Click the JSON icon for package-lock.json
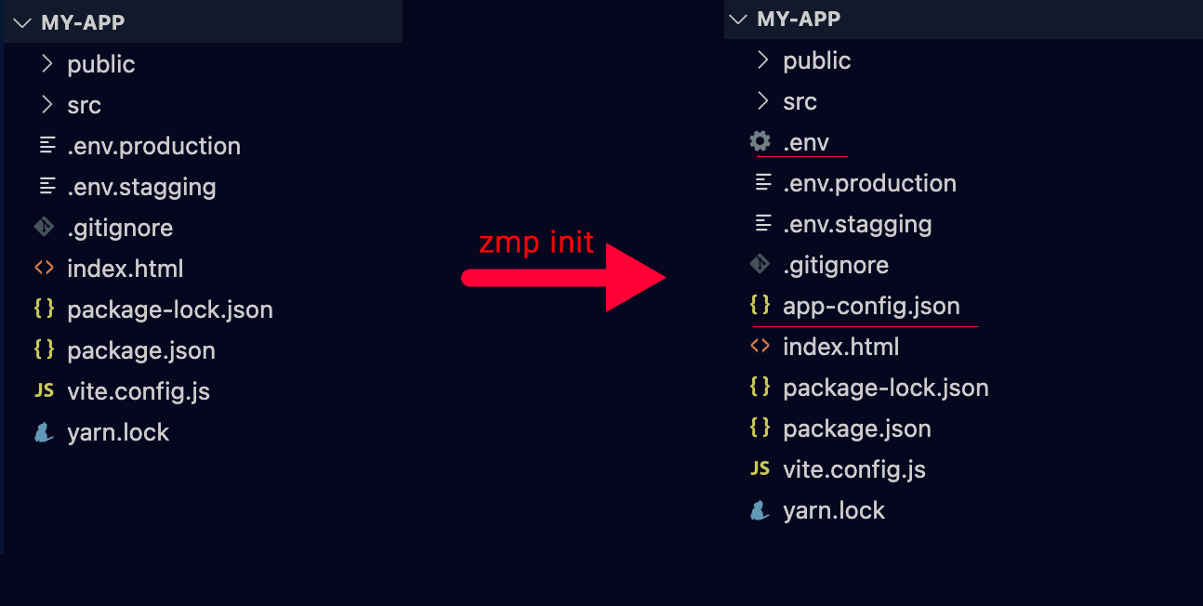The width and height of the screenshot is (1203, 606). coord(43,309)
